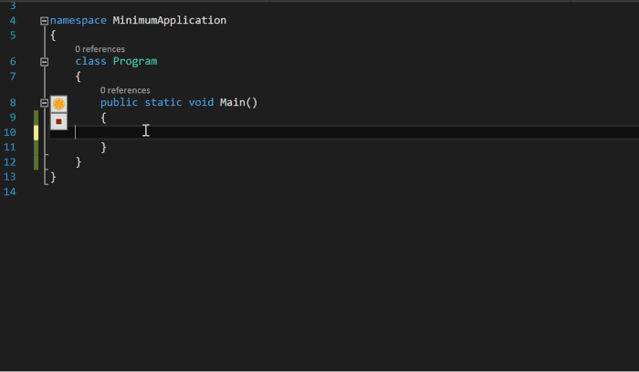Click line number 4 in the gutter
Screen dimensions: 639x372
pyautogui.click(x=11, y=20)
